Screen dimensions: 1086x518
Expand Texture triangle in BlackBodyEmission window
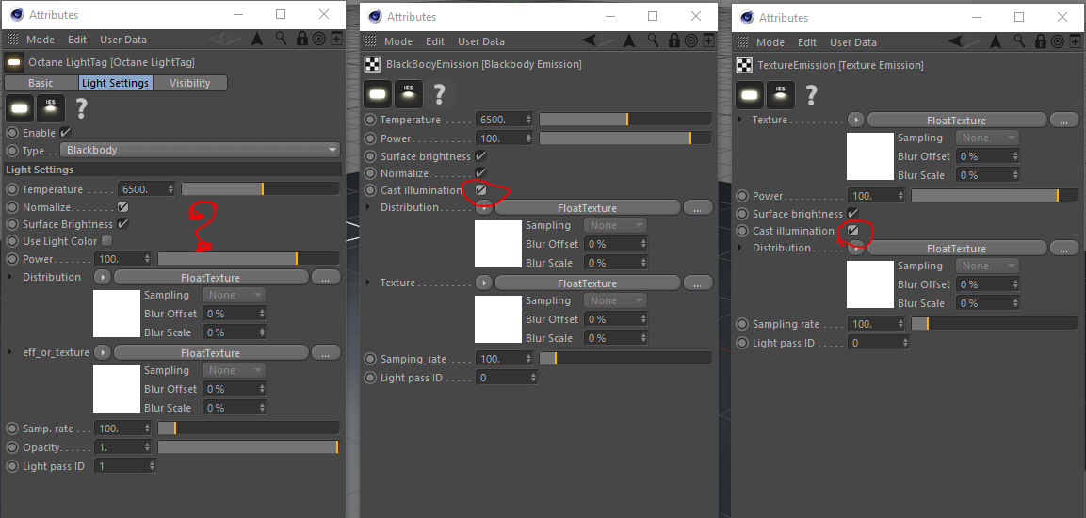coord(369,283)
